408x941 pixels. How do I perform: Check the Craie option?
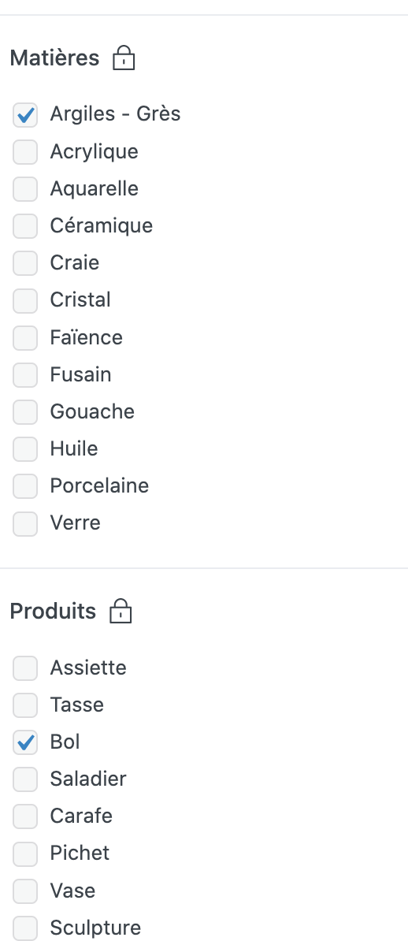tap(25, 263)
